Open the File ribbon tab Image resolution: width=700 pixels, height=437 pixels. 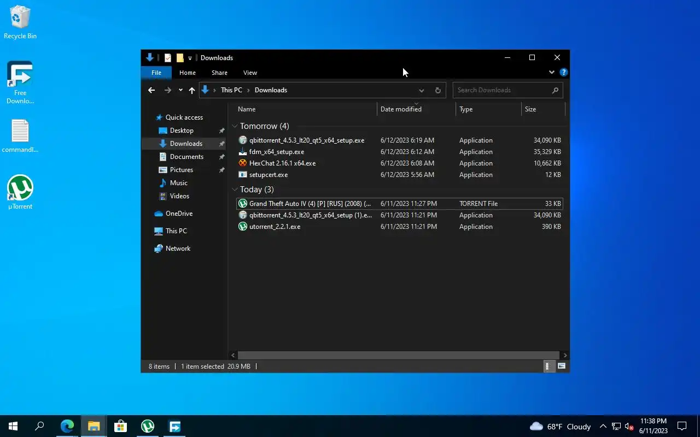(156, 73)
